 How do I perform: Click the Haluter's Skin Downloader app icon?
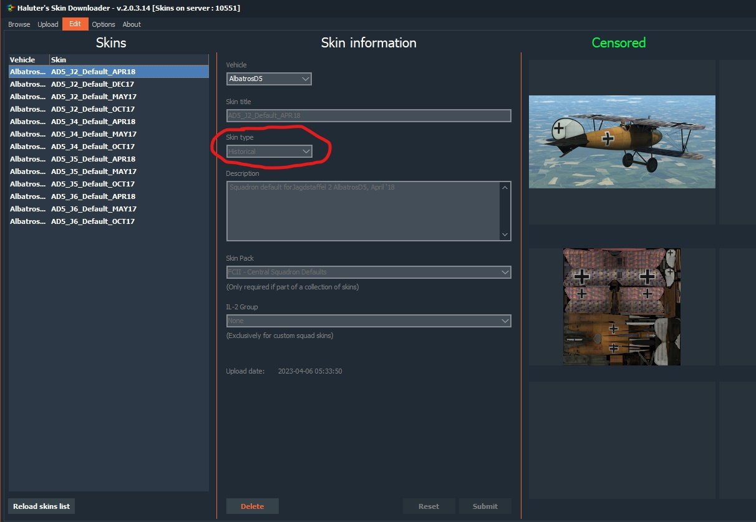coord(11,7)
